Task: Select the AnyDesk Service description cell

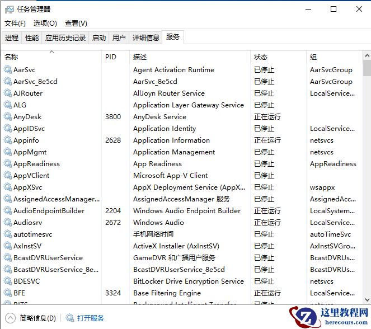Action: 159,117
